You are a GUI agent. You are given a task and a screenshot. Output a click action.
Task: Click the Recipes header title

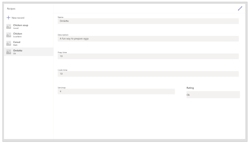point(11,8)
